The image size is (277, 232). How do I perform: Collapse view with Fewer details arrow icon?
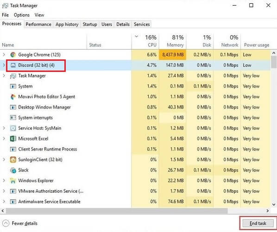6,223
